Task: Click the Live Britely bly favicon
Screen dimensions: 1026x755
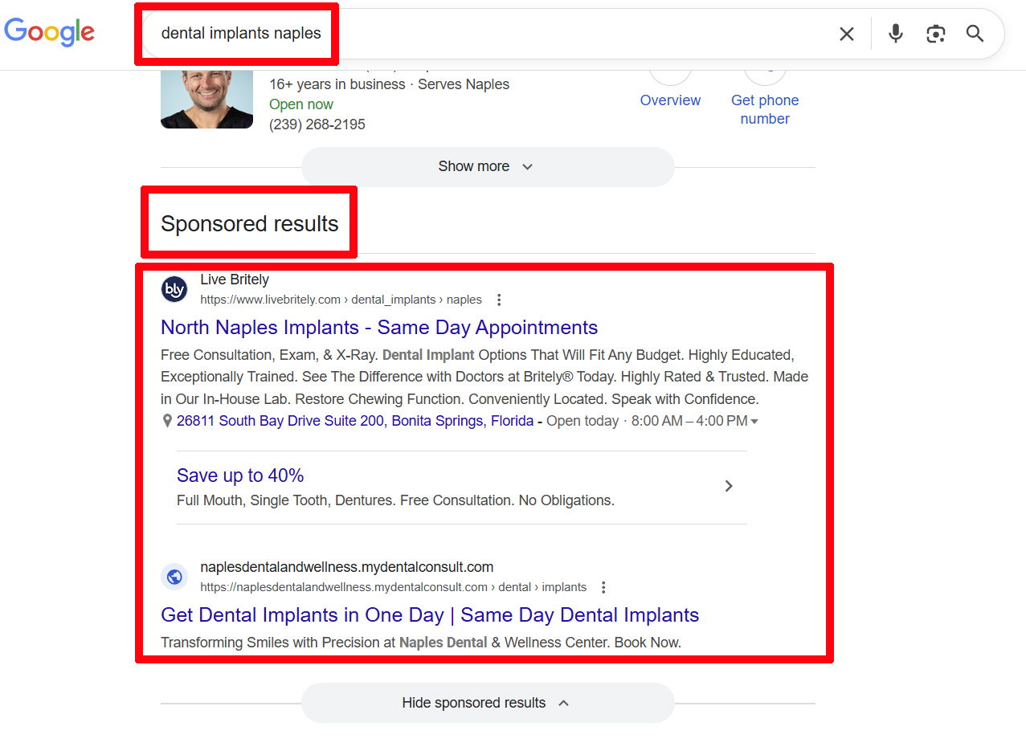Action: pyautogui.click(x=174, y=289)
